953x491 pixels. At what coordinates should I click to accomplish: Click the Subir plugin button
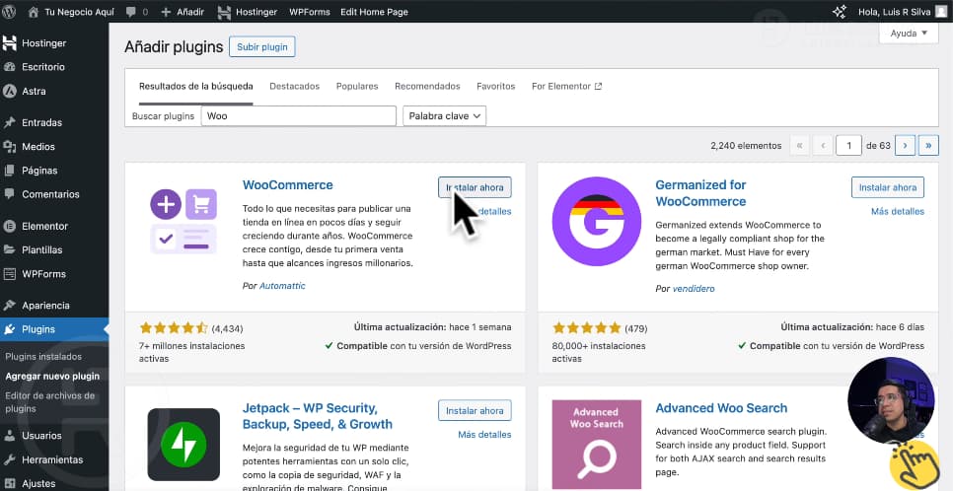pos(262,46)
